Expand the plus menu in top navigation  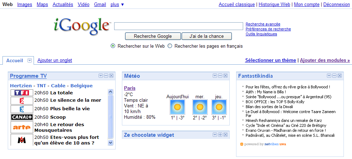coord(117,5)
